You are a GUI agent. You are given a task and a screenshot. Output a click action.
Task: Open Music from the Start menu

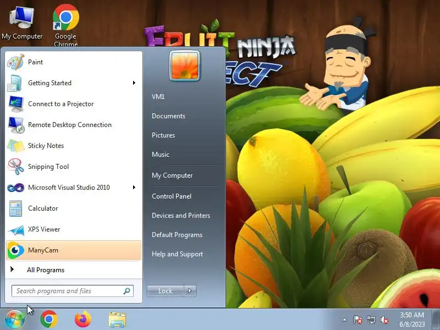point(161,155)
